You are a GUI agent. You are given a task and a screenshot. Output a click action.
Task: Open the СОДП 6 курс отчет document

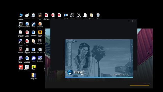point(27,25)
